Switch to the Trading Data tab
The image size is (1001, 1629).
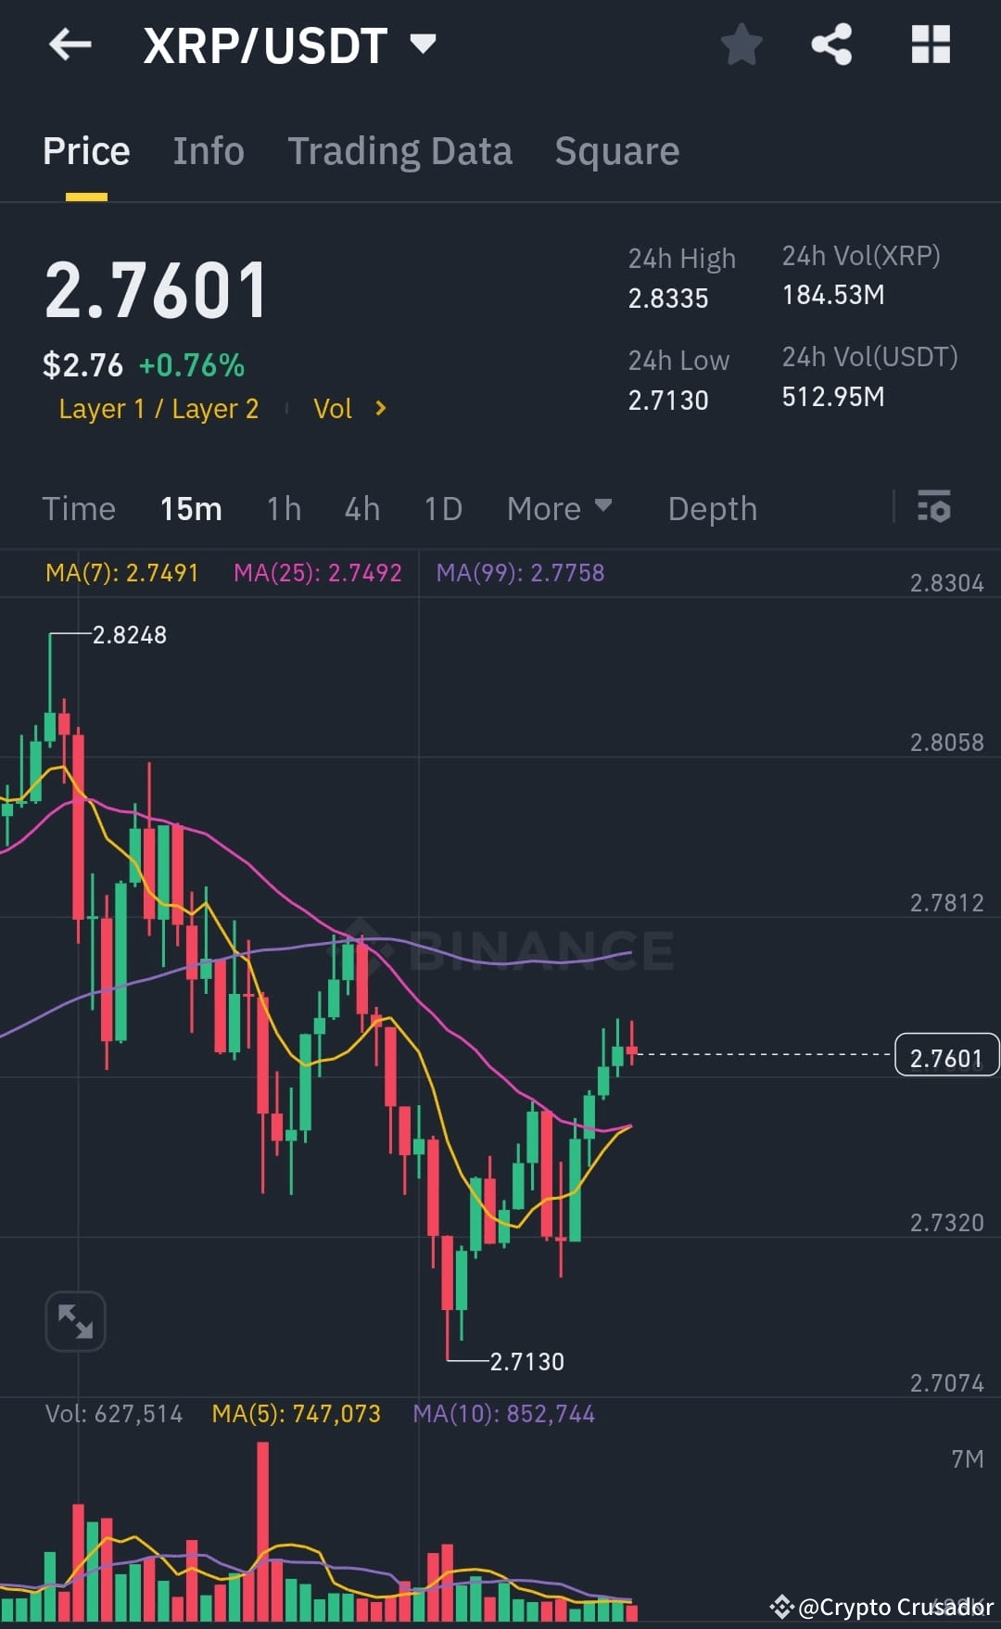[400, 150]
